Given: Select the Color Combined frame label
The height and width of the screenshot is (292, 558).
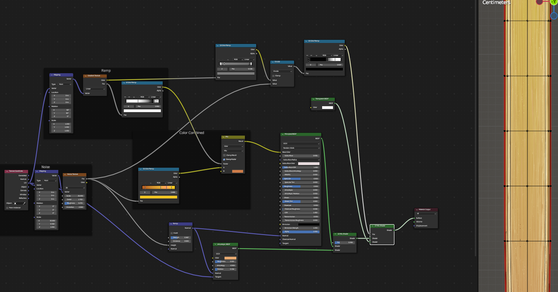Looking at the screenshot, I should tap(192, 132).
